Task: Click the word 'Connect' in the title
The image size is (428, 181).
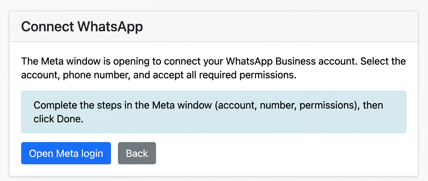Action: (48, 27)
